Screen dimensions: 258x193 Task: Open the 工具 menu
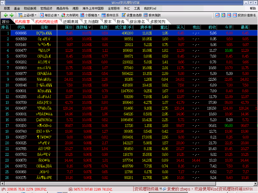(137, 8)
